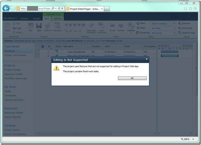Open the Schedule link in the left navigation
Image resolution: width=201 pixels, height=145 pixels.
pos(10,51)
